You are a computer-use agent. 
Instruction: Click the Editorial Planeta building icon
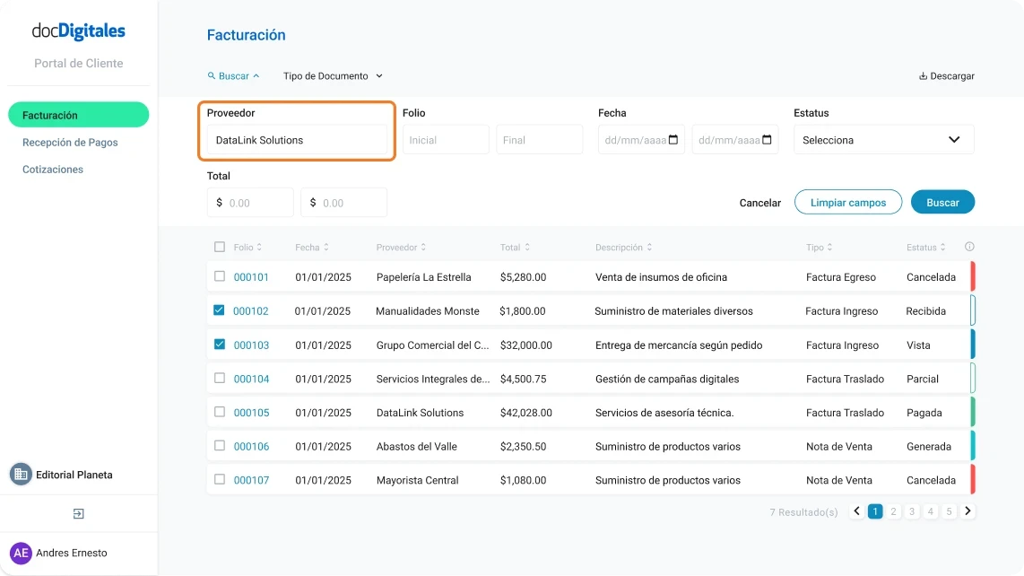(21, 475)
